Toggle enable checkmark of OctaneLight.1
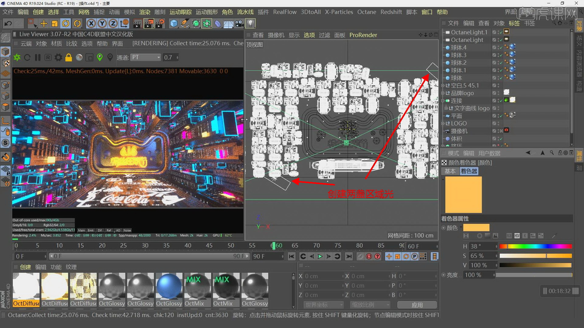 500,32
